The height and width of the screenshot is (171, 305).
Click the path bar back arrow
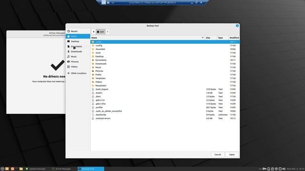[93, 32]
